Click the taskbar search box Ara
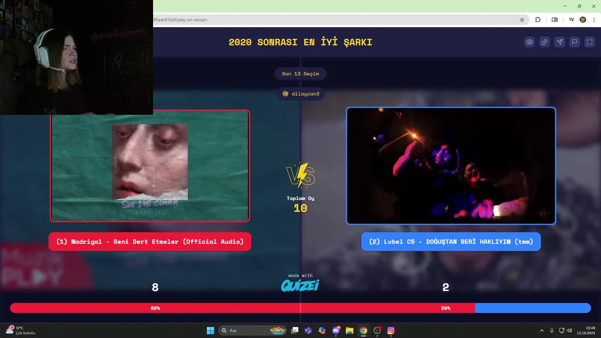Viewport: 601px width, 338px height. 254,330
